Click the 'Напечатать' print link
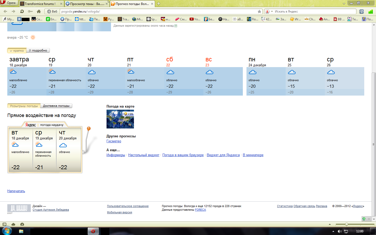The width and height of the screenshot is (376, 235). [16, 191]
